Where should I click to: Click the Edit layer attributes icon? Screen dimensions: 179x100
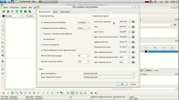[172, 48]
